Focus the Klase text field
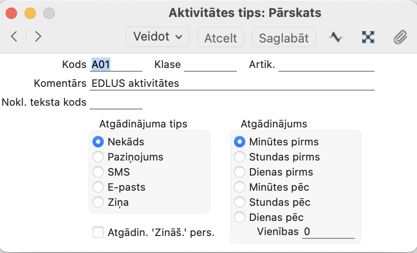 click(210, 65)
